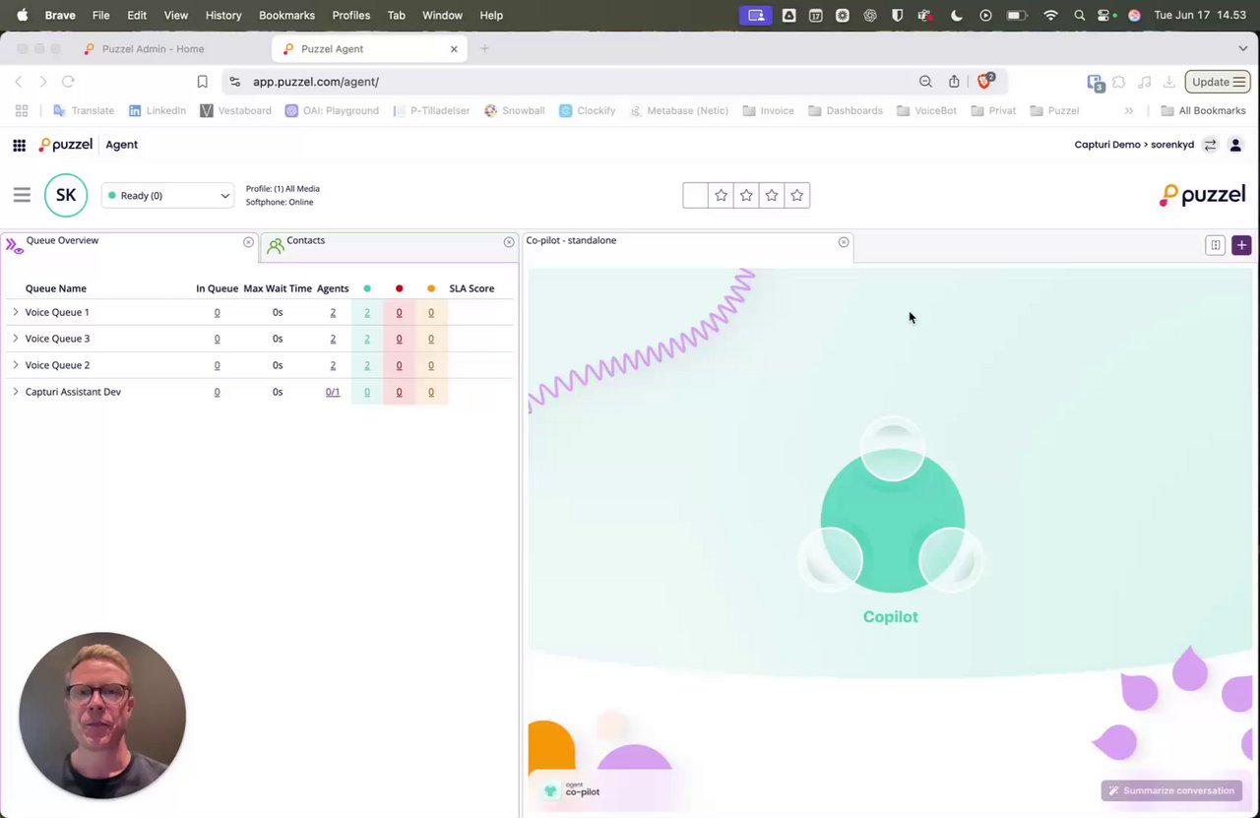Show more bookmarks with the double chevron

click(x=1129, y=110)
